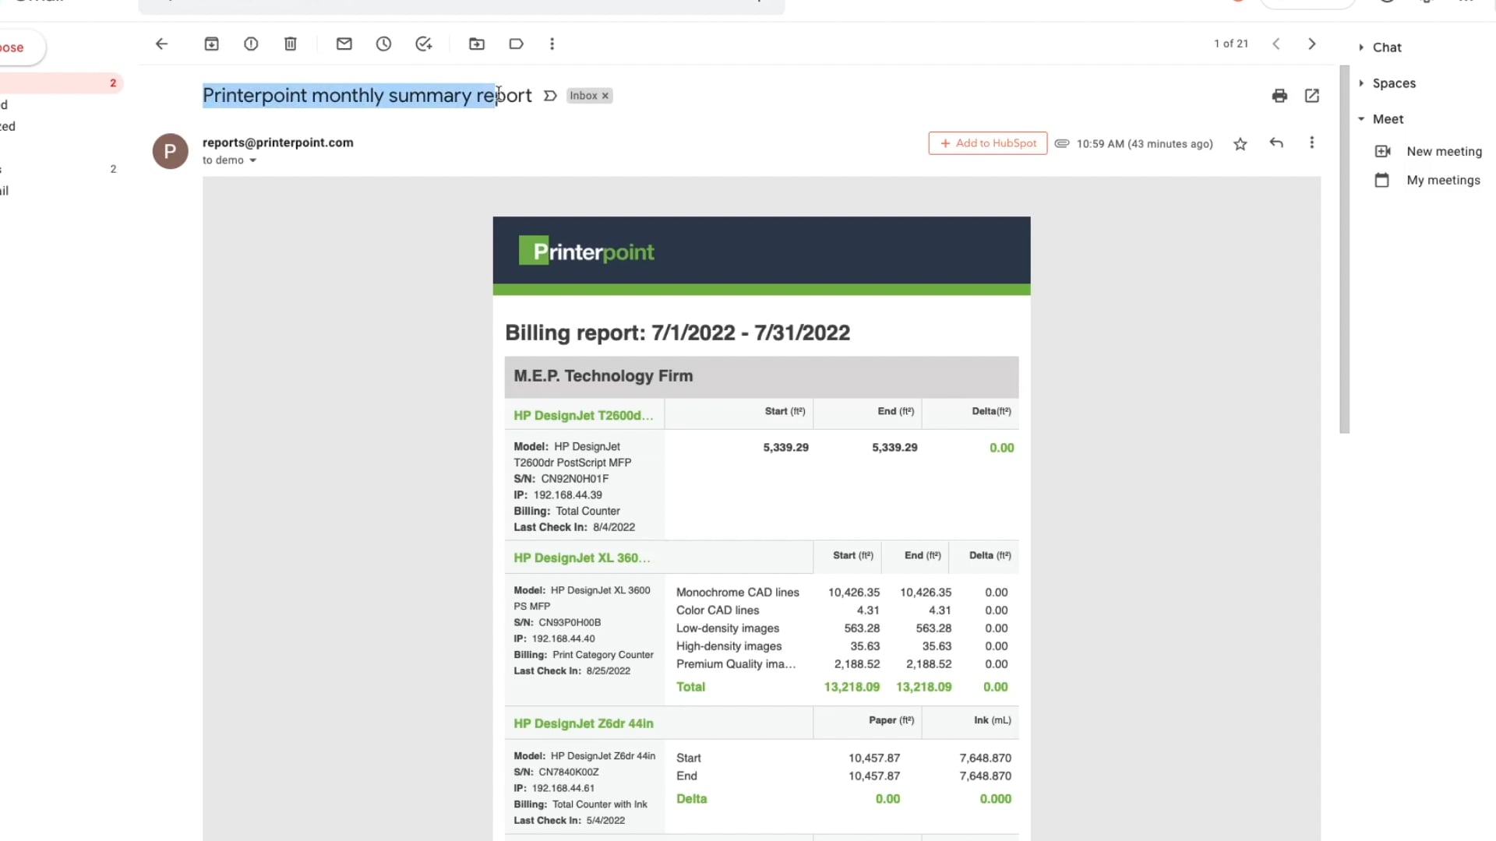Image resolution: width=1496 pixels, height=841 pixels.
Task: Click the back arrow to return to inbox
Action: tap(161, 44)
